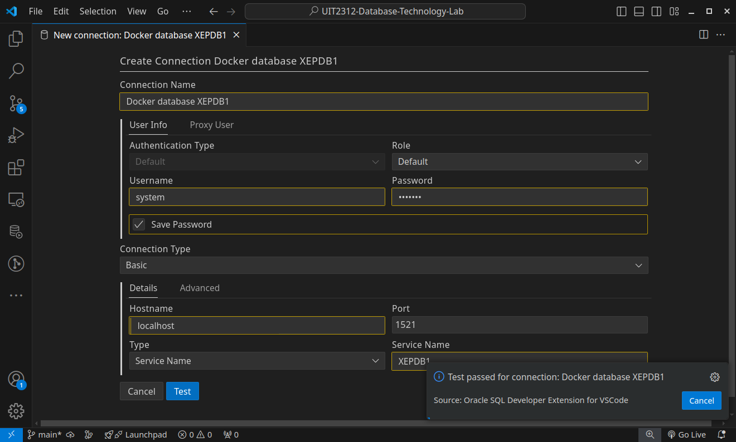This screenshot has width=736, height=442.
Task: Open the Role dropdown set to Default
Action: pyautogui.click(x=519, y=161)
